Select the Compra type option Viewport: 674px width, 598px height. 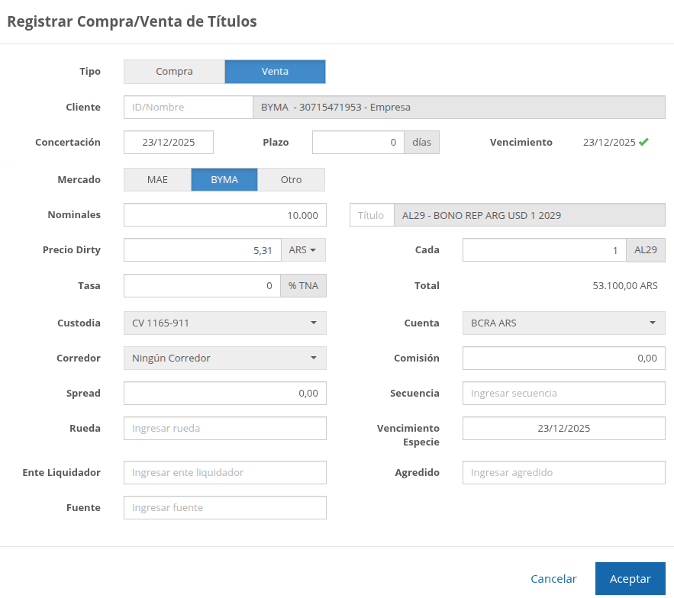point(174,72)
